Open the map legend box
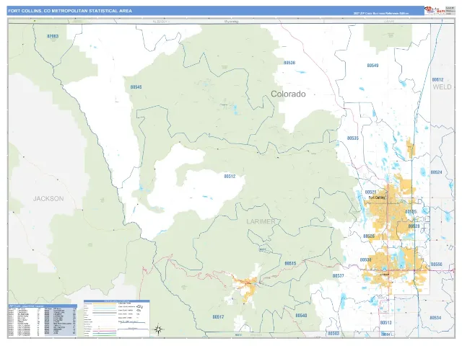 [117, 319]
